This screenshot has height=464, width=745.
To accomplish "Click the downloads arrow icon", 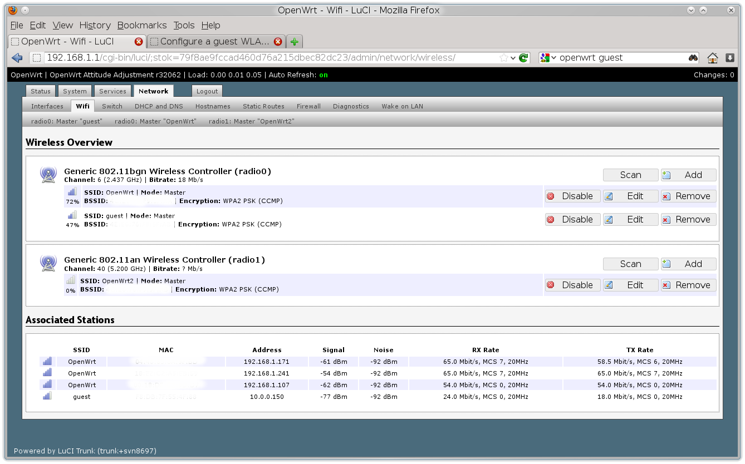I will coord(729,58).
